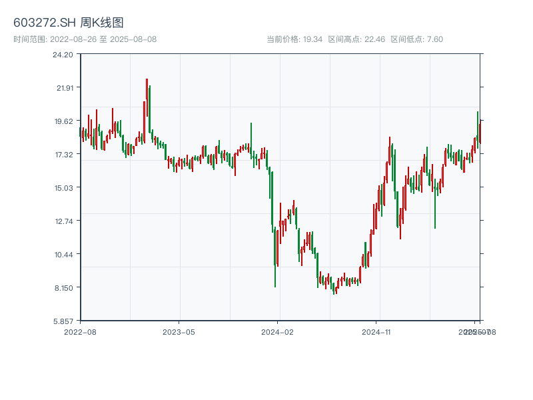Click the 区间低点 7.60 label

tap(416, 39)
